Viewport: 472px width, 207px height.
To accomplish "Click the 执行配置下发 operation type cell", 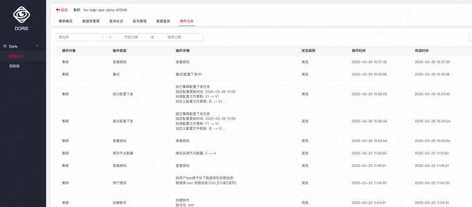I will (123, 94).
